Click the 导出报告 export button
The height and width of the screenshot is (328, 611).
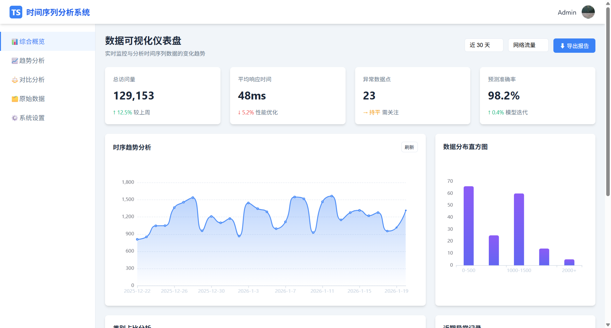pyautogui.click(x=574, y=45)
